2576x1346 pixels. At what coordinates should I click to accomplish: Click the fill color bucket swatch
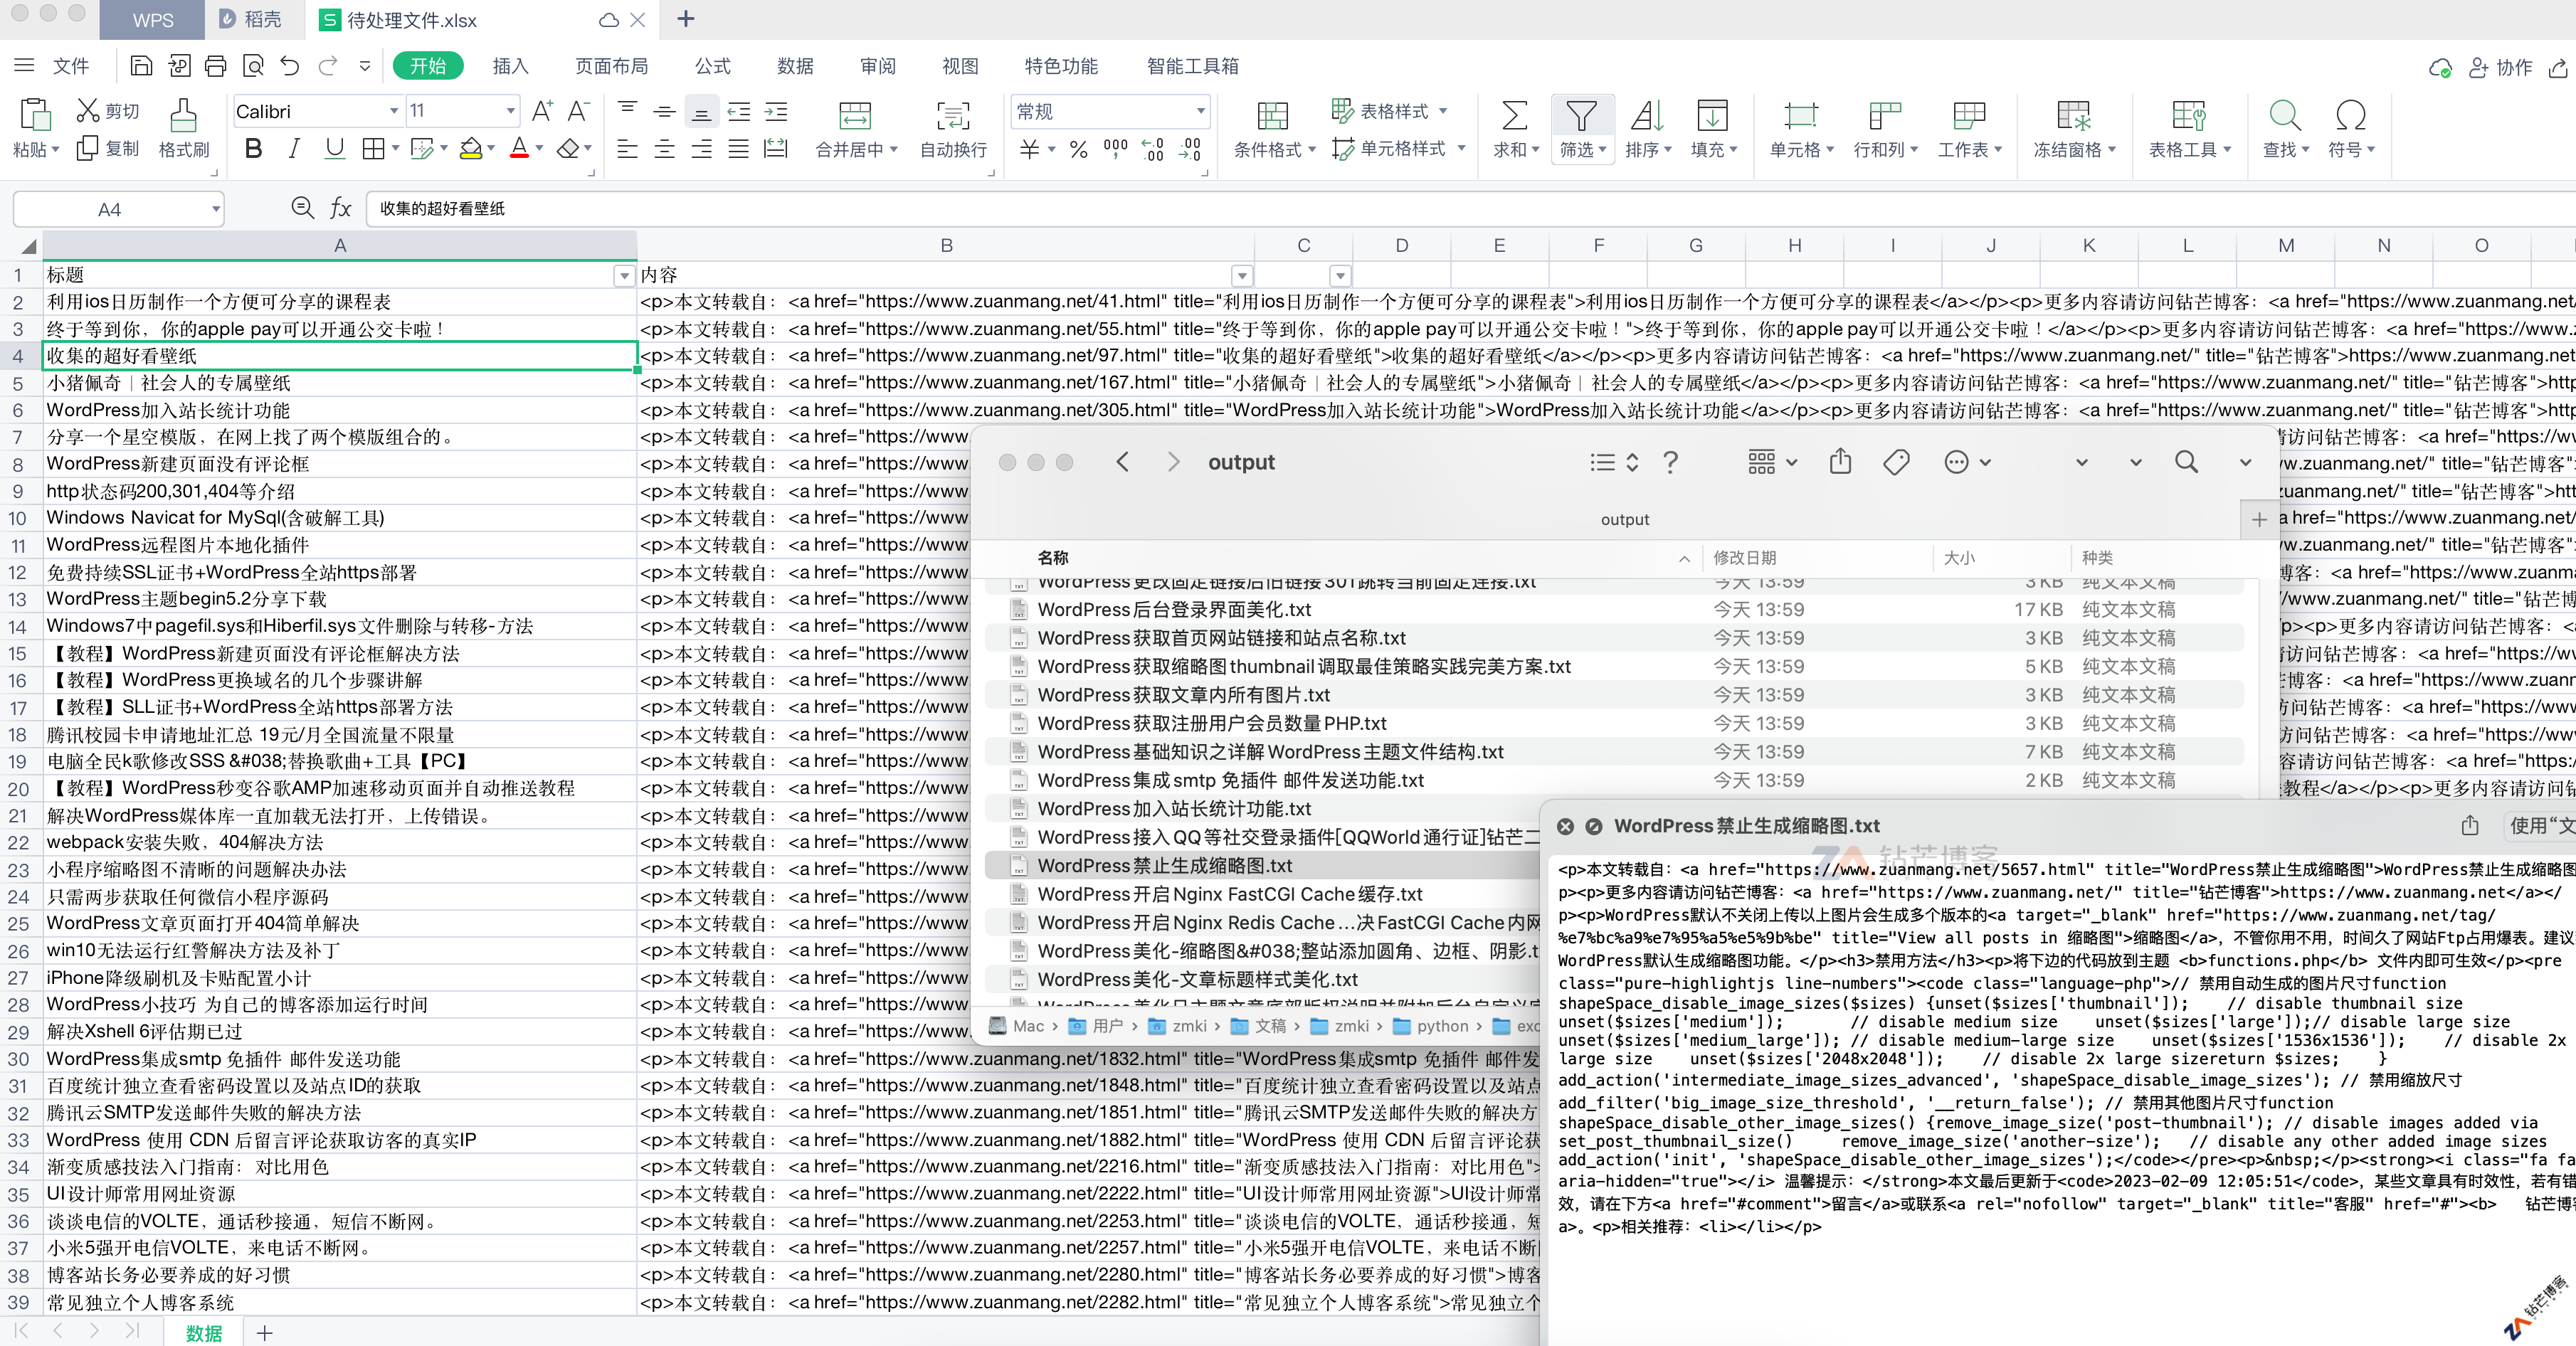pos(470,149)
